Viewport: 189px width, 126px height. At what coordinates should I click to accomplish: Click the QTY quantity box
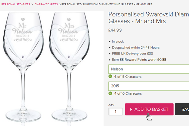[x=115, y=111]
